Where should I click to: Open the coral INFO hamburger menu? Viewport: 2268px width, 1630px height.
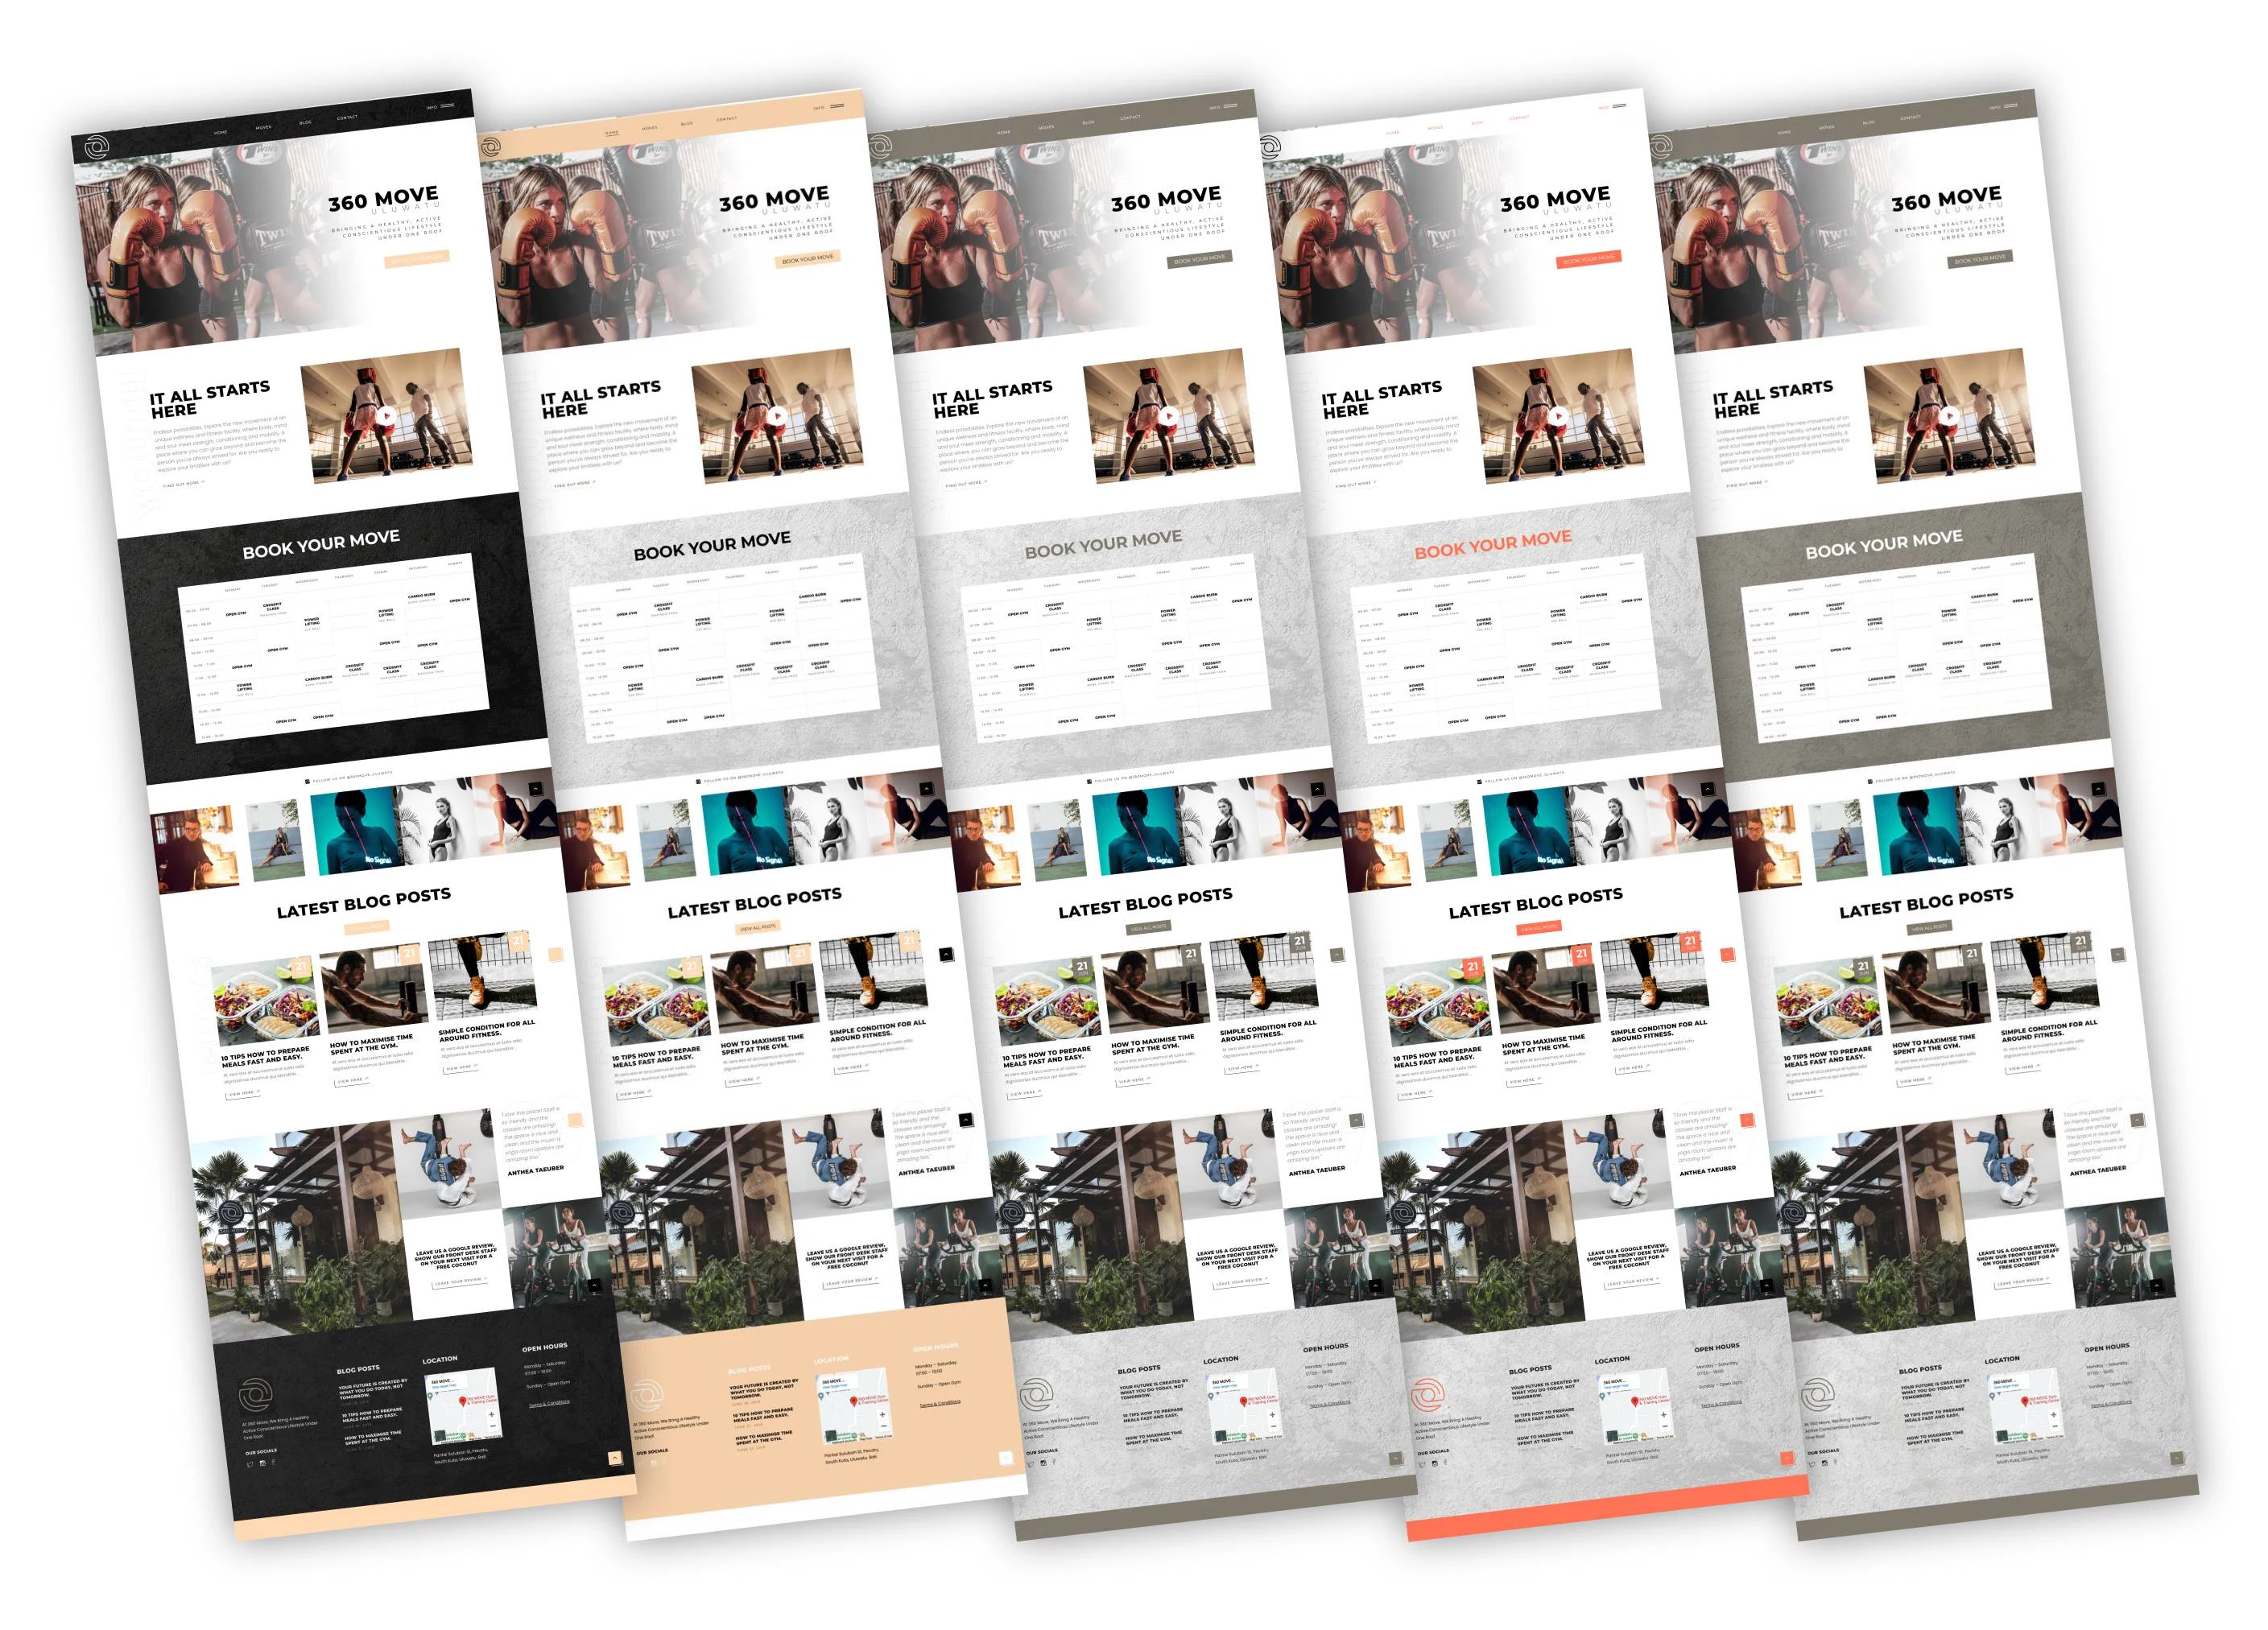coord(1618,106)
